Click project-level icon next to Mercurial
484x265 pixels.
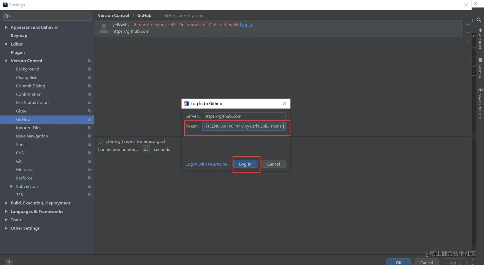click(x=89, y=170)
